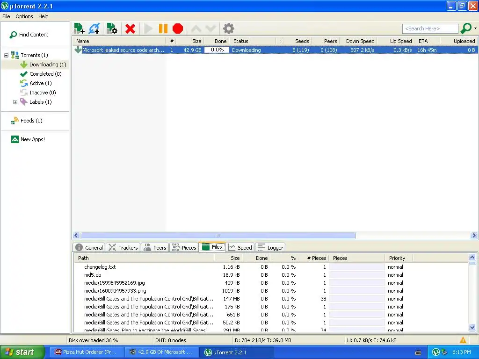
Task: Click the files list scroll down arrow
Action: pos(472,328)
